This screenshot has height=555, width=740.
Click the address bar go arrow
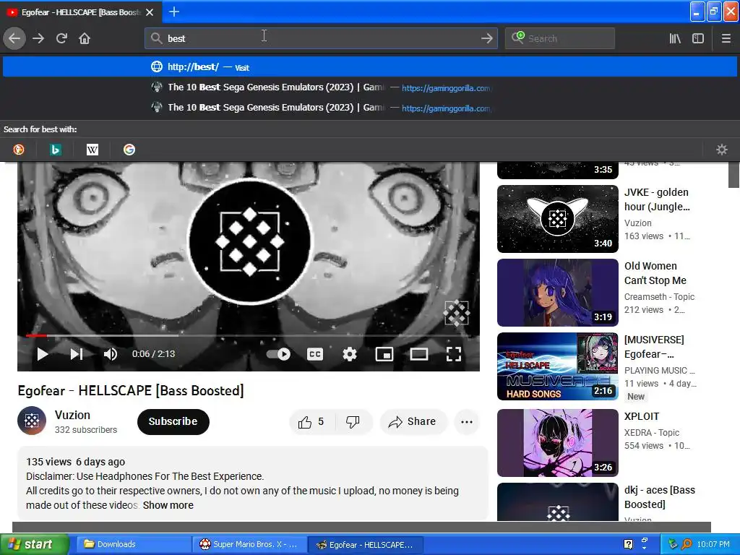pos(486,38)
